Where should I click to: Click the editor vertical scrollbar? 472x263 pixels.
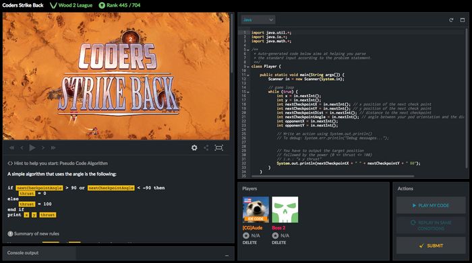(467, 99)
